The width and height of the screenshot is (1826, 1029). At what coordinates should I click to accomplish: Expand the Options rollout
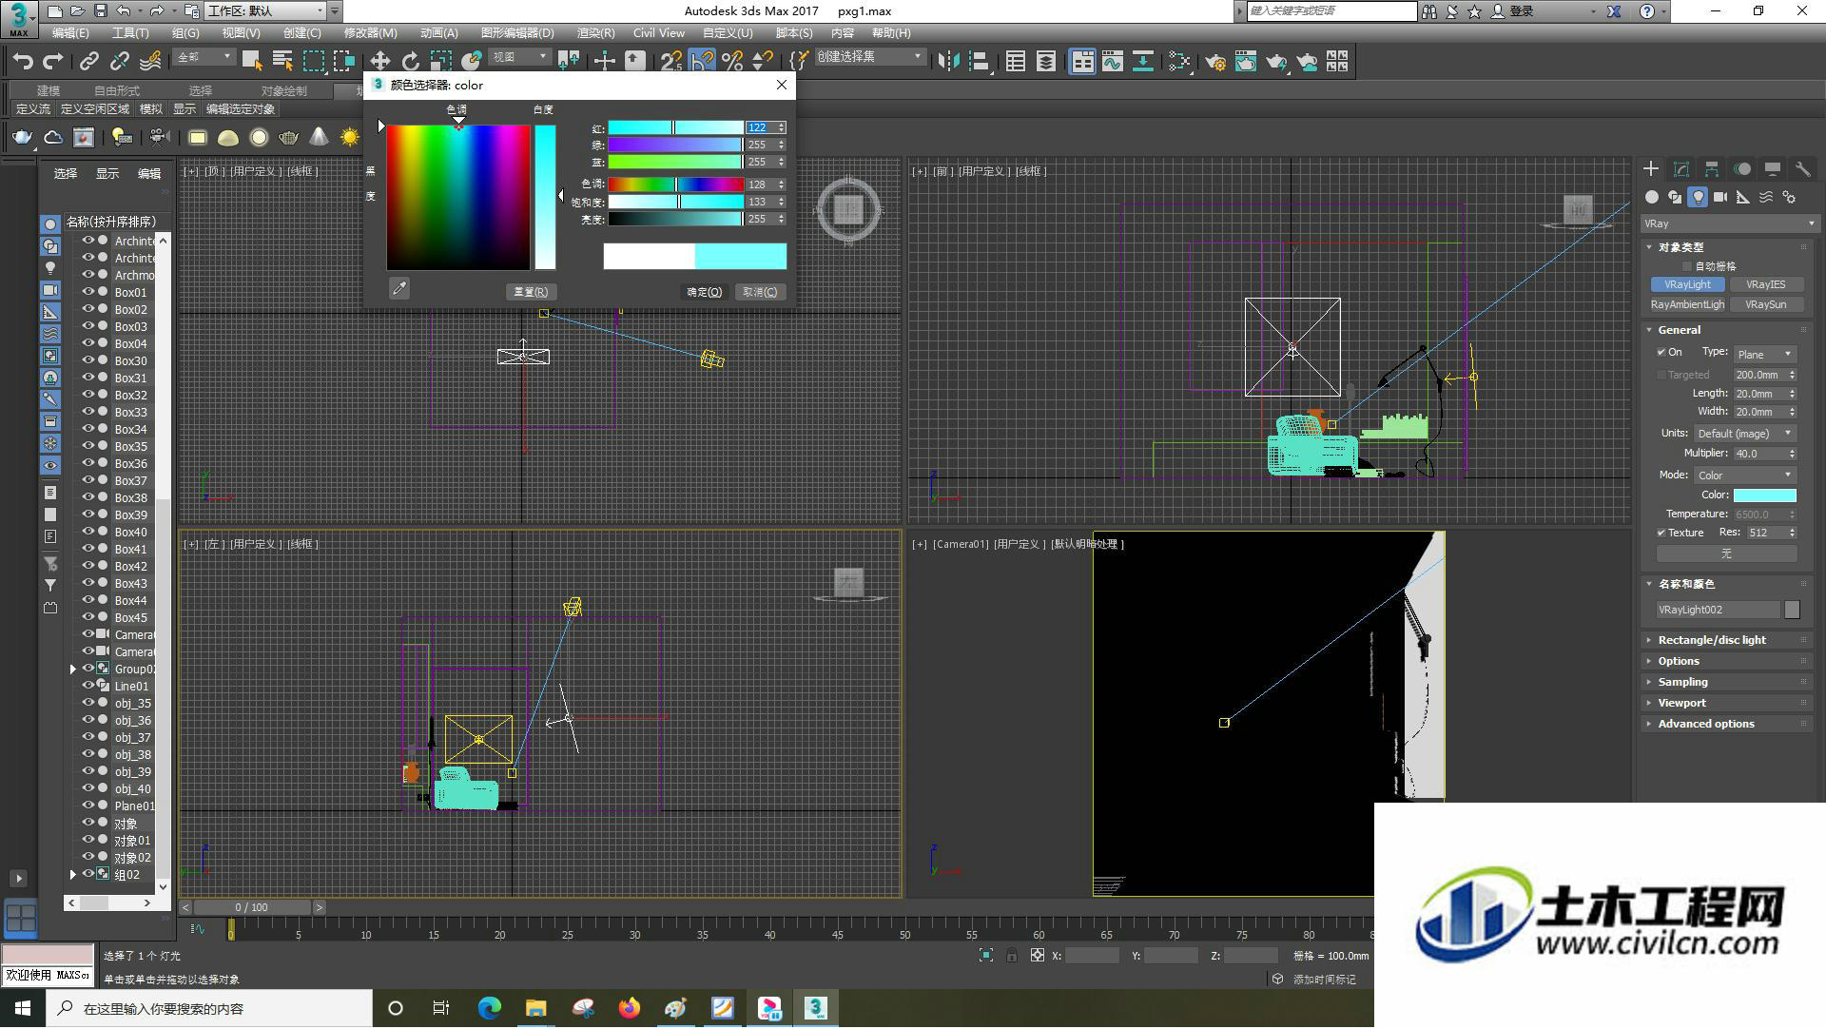[x=1679, y=661]
